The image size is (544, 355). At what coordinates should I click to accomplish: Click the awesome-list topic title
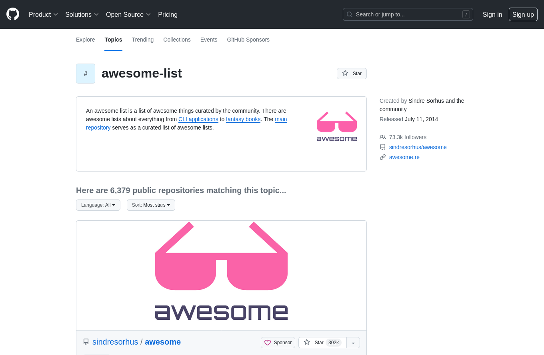coord(142,73)
